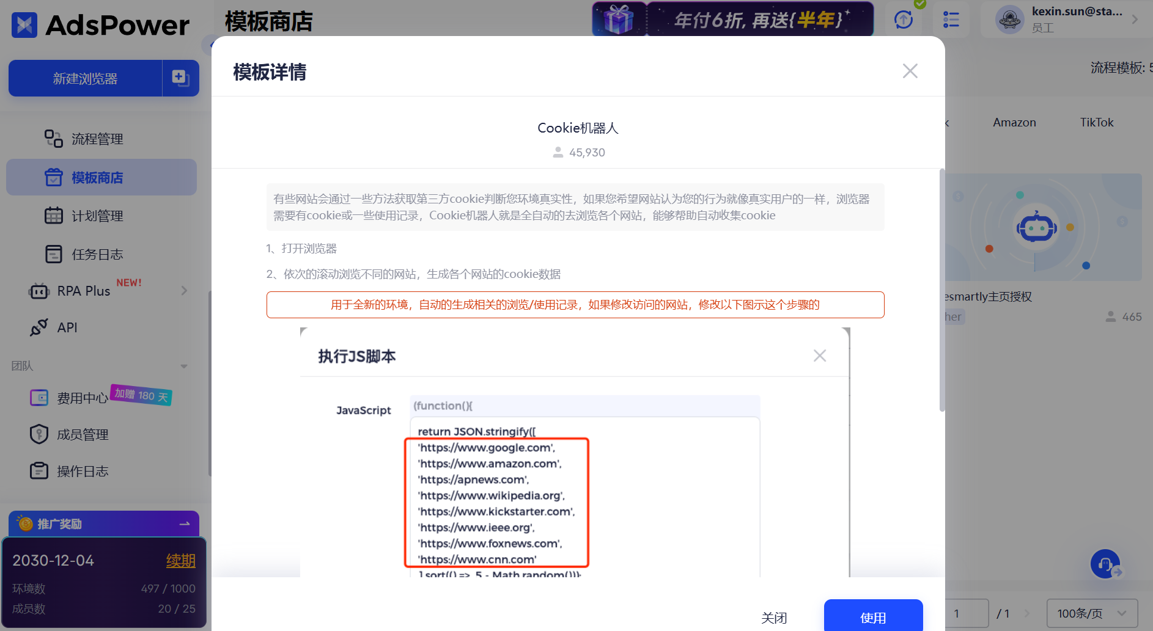The image size is (1153, 631).
Task: Open the task list icon in top bar
Action: 951,19
